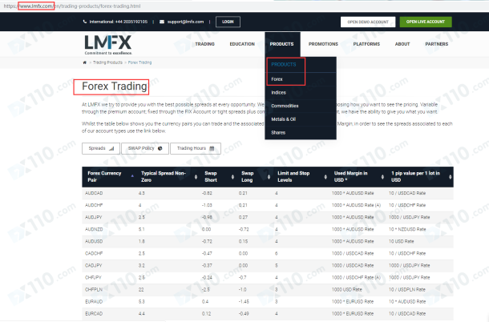Viewport: 489px width, 322px height.
Task: Sort by Swap Short column
Action: (x=219, y=177)
